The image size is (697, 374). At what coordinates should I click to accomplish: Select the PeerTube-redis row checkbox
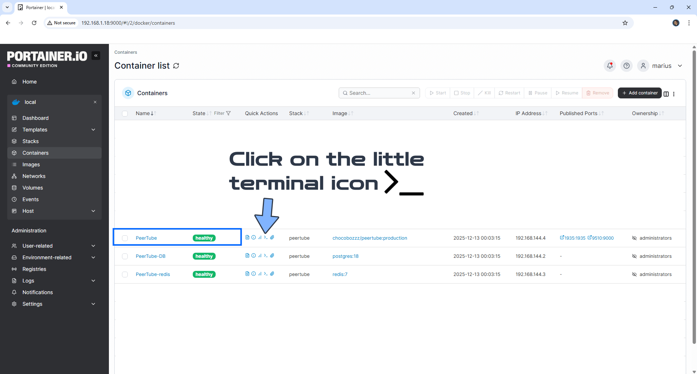pyautogui.click(x=125, y=275)
